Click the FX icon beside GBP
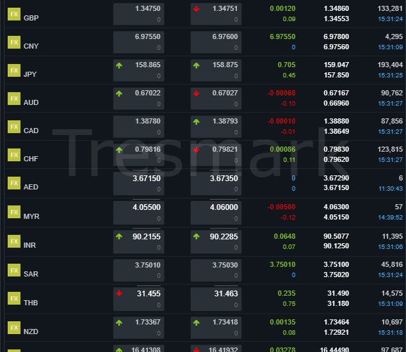The image size is (406, 352). 13,13
